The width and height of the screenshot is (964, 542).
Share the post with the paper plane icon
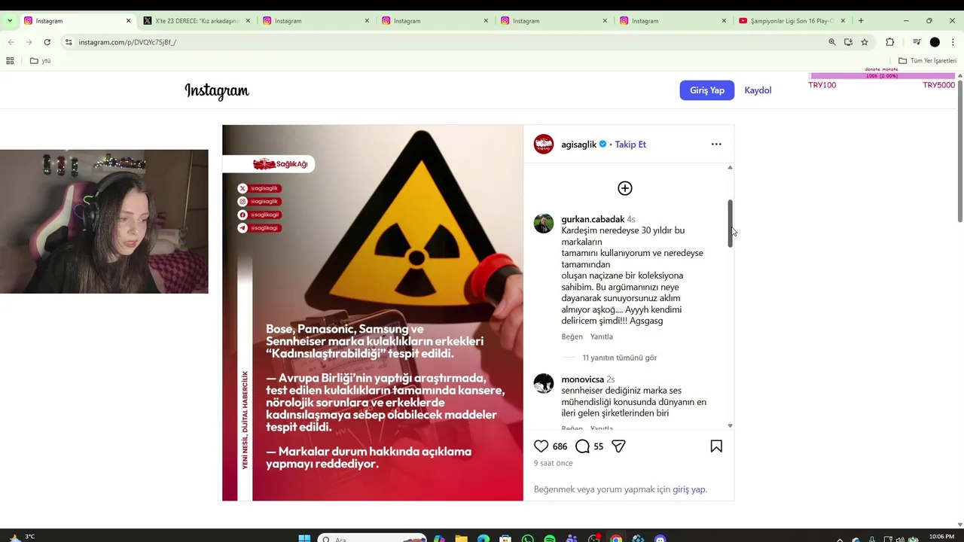click(618, 446)
